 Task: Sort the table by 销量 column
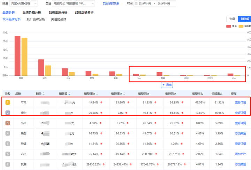point(44,94)
